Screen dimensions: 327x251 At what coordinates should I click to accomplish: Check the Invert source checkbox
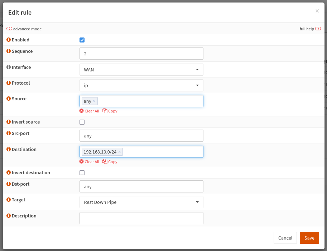click(x=82, y=122)
